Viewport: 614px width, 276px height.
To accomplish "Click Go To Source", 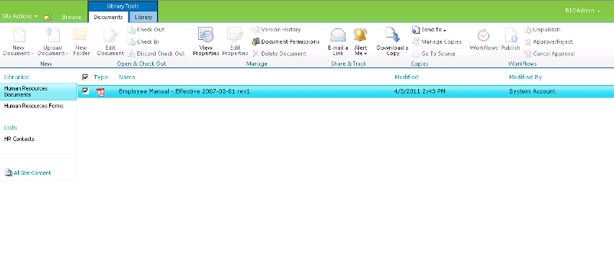I will (x=434, y=54).
